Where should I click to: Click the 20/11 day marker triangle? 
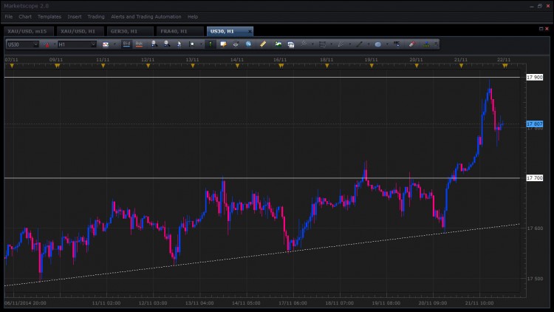417,66
